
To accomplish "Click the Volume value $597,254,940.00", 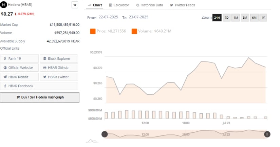I will [67, 33].
